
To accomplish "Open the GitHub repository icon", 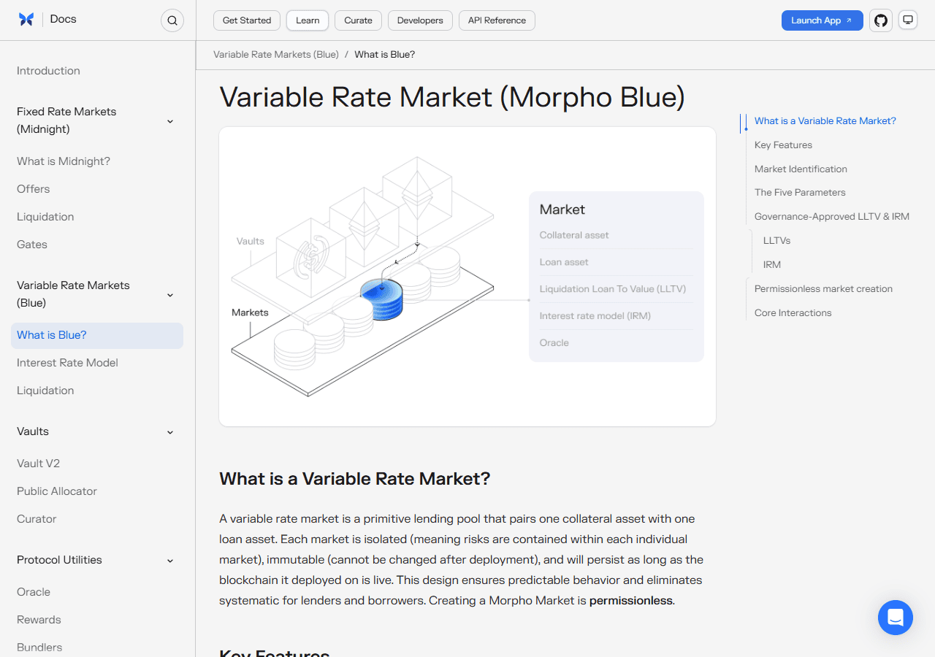I will pyautogui.click(x=881, y=20).
